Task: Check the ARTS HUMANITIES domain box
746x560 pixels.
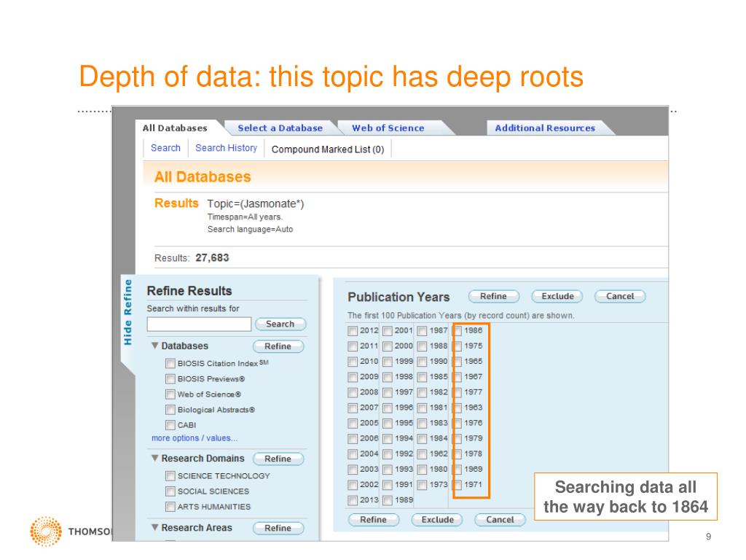Action: click(x=170, y=507)
